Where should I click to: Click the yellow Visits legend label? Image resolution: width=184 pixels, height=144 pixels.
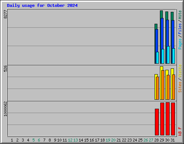[180, 71]
